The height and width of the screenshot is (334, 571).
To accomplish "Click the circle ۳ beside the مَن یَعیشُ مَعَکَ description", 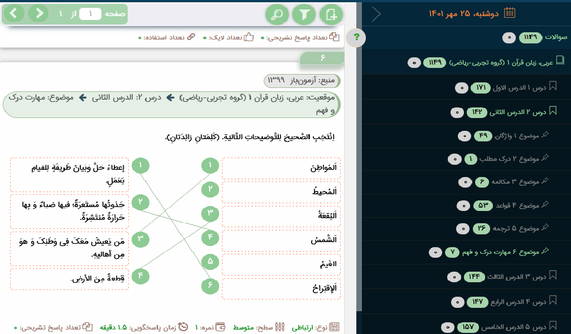I will click(141, 239).
